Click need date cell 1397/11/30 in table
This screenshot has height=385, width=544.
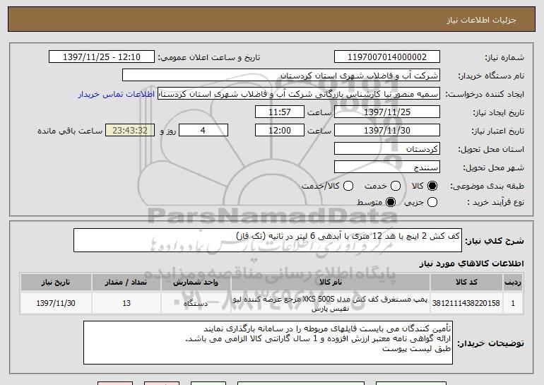[x=56, y=303]
